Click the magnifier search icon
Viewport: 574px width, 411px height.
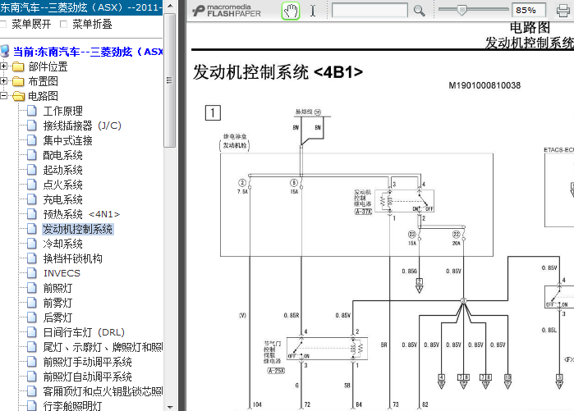[419, 11]
